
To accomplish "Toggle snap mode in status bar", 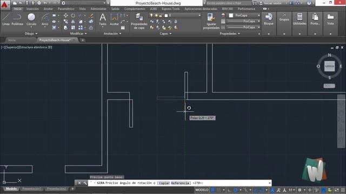I will tap(219, 190).
